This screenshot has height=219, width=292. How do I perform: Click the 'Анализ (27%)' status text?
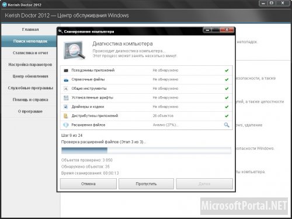pyautogui.click(x=165, y=125)
